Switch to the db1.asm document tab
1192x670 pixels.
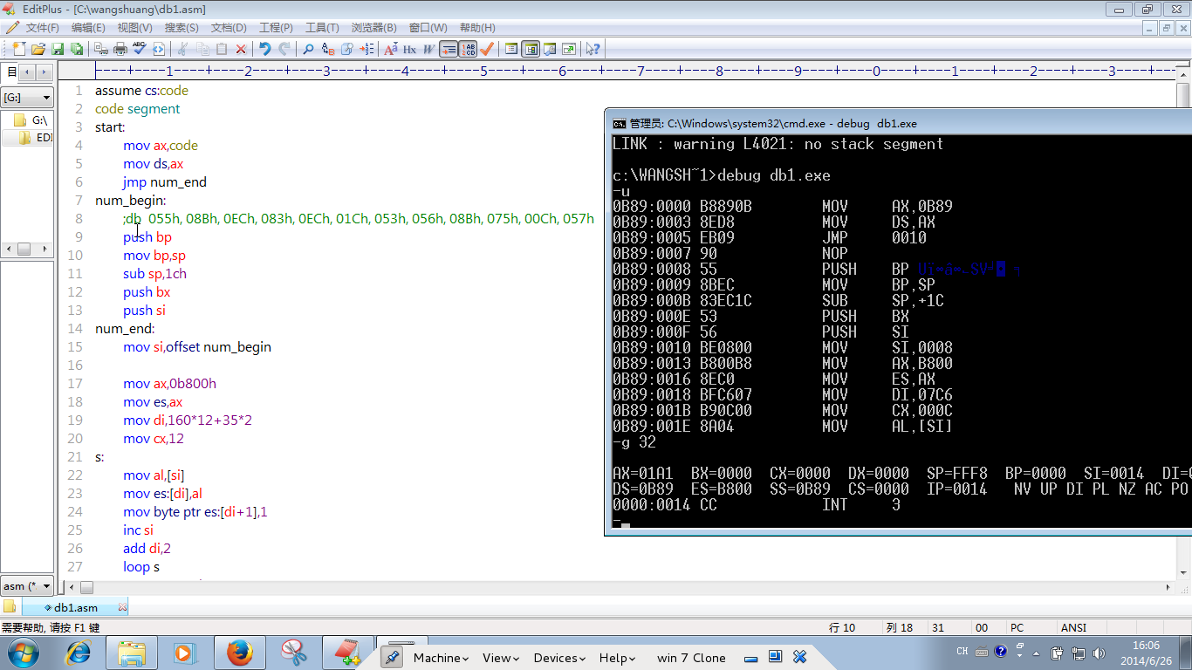click(75, 607)
